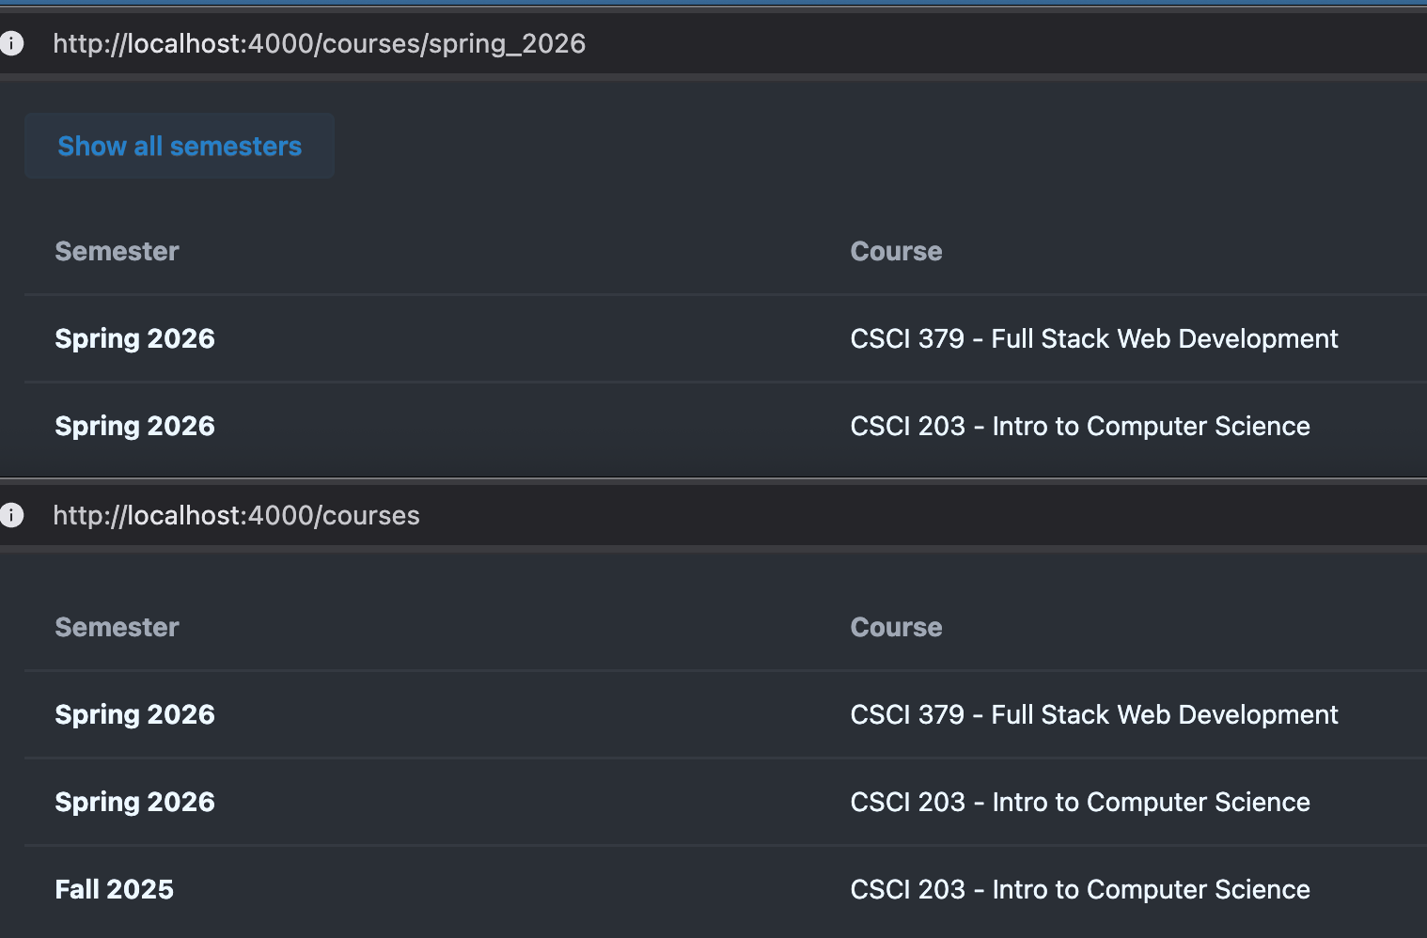Click site info icon beside localhost:4000/courses URL
Screen dimensions: 1427x938
click(12, 515)
